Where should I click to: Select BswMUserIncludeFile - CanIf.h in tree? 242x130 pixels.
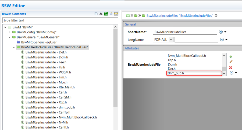[47, 127]
